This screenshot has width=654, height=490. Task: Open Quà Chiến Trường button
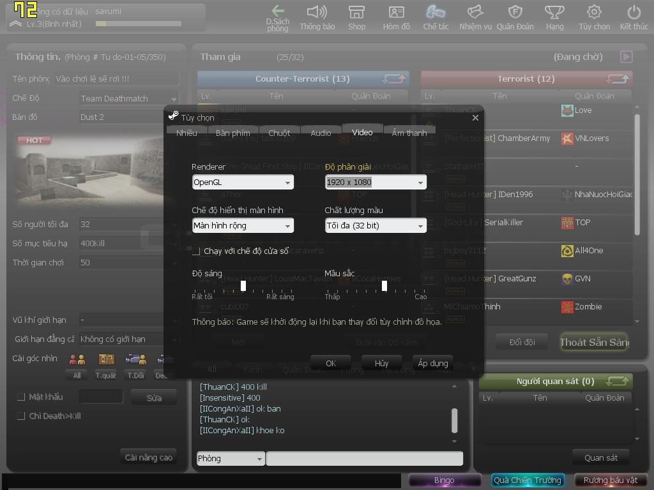point(528,480)
